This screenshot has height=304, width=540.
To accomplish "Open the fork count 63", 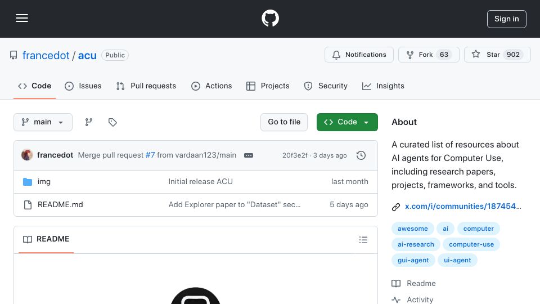I will pos(444,55).
